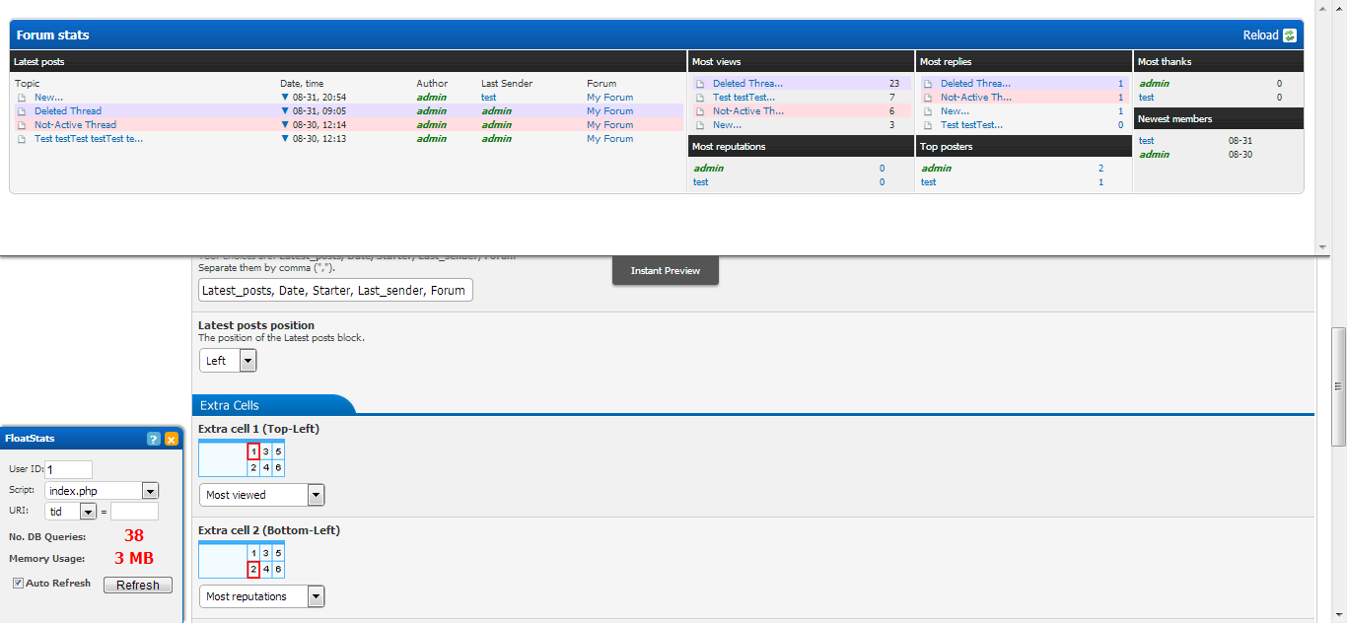The height and width of the screenshot is (623, 1347).
Task: Click the green Reload icon in Forum stats
Action: click(x=1289, y=35)
